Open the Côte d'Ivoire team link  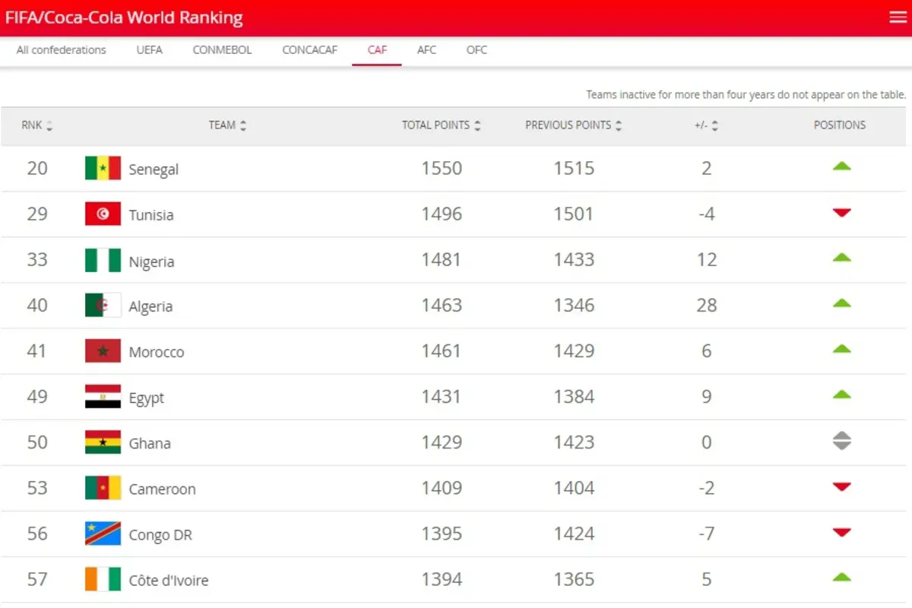click(169, 580)
